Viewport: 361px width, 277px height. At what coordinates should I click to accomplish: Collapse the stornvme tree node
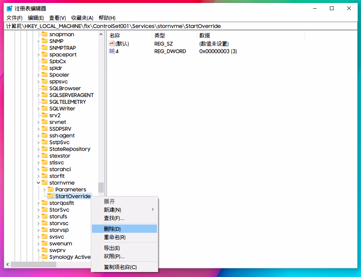click(x=38, y=183)
